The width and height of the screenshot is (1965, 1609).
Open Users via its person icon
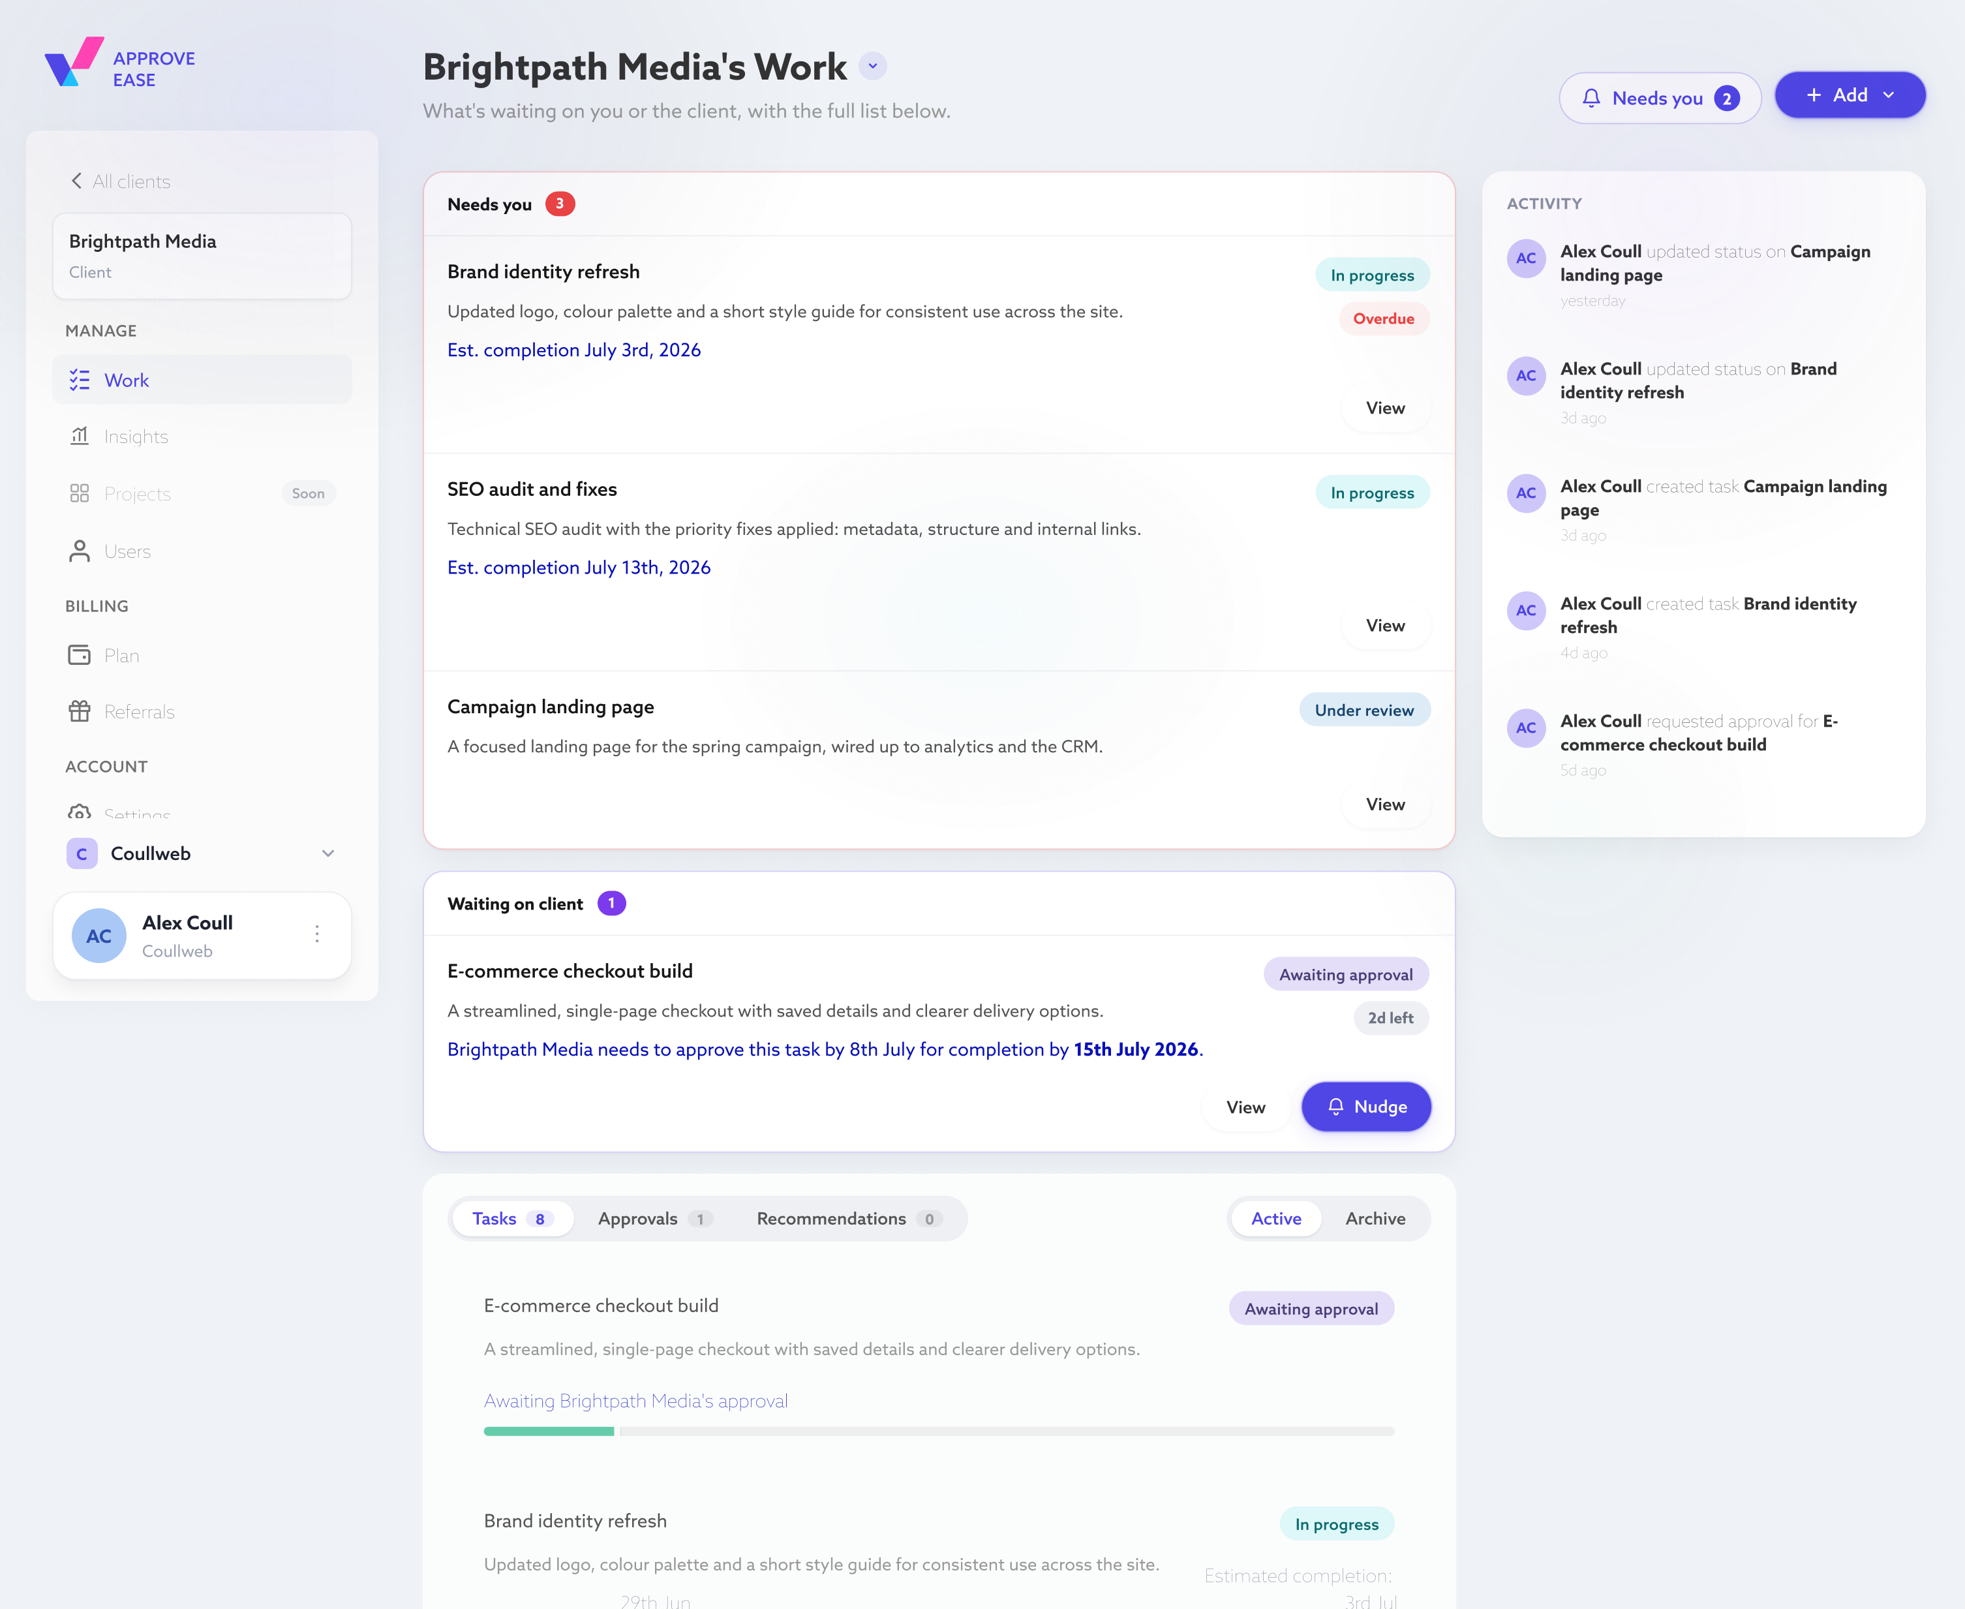[x=80, y=551]
